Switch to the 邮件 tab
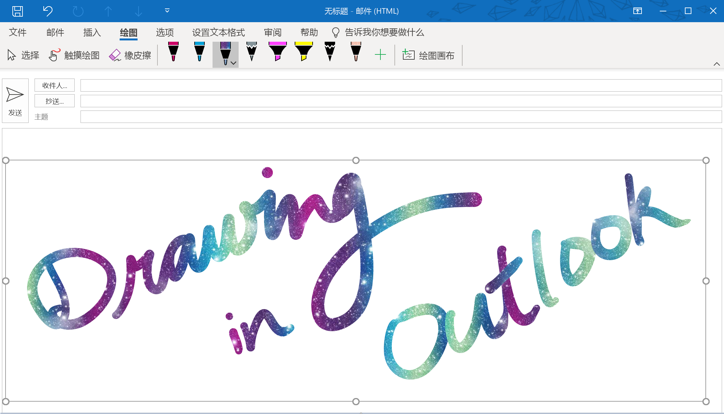Screen dimensions: 724x414 click(x=55, y=32)
